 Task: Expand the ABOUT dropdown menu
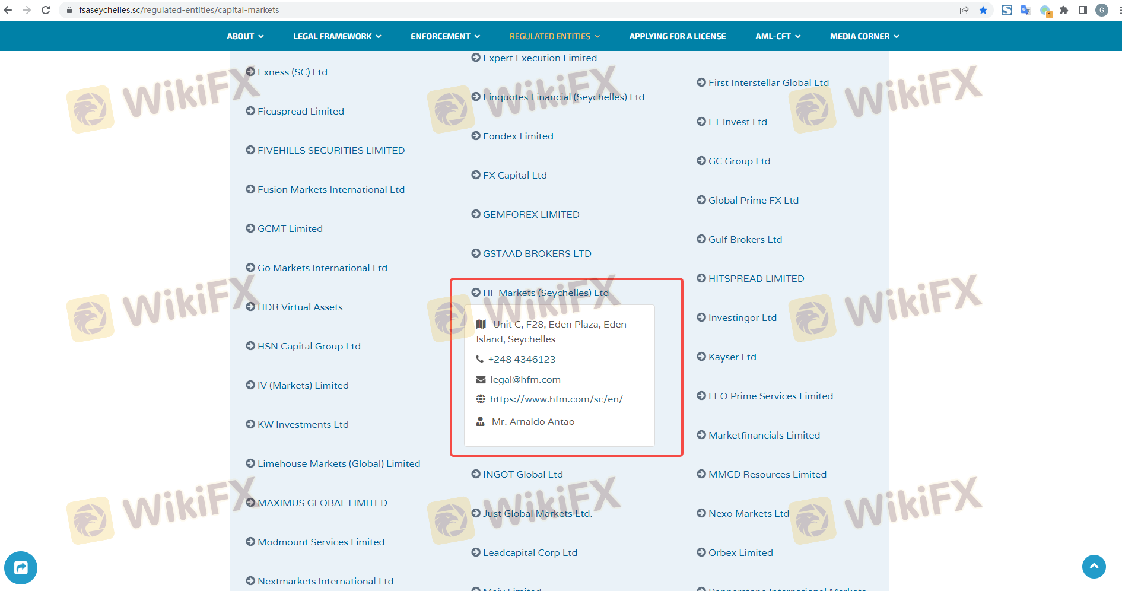[x=245, y=36]
